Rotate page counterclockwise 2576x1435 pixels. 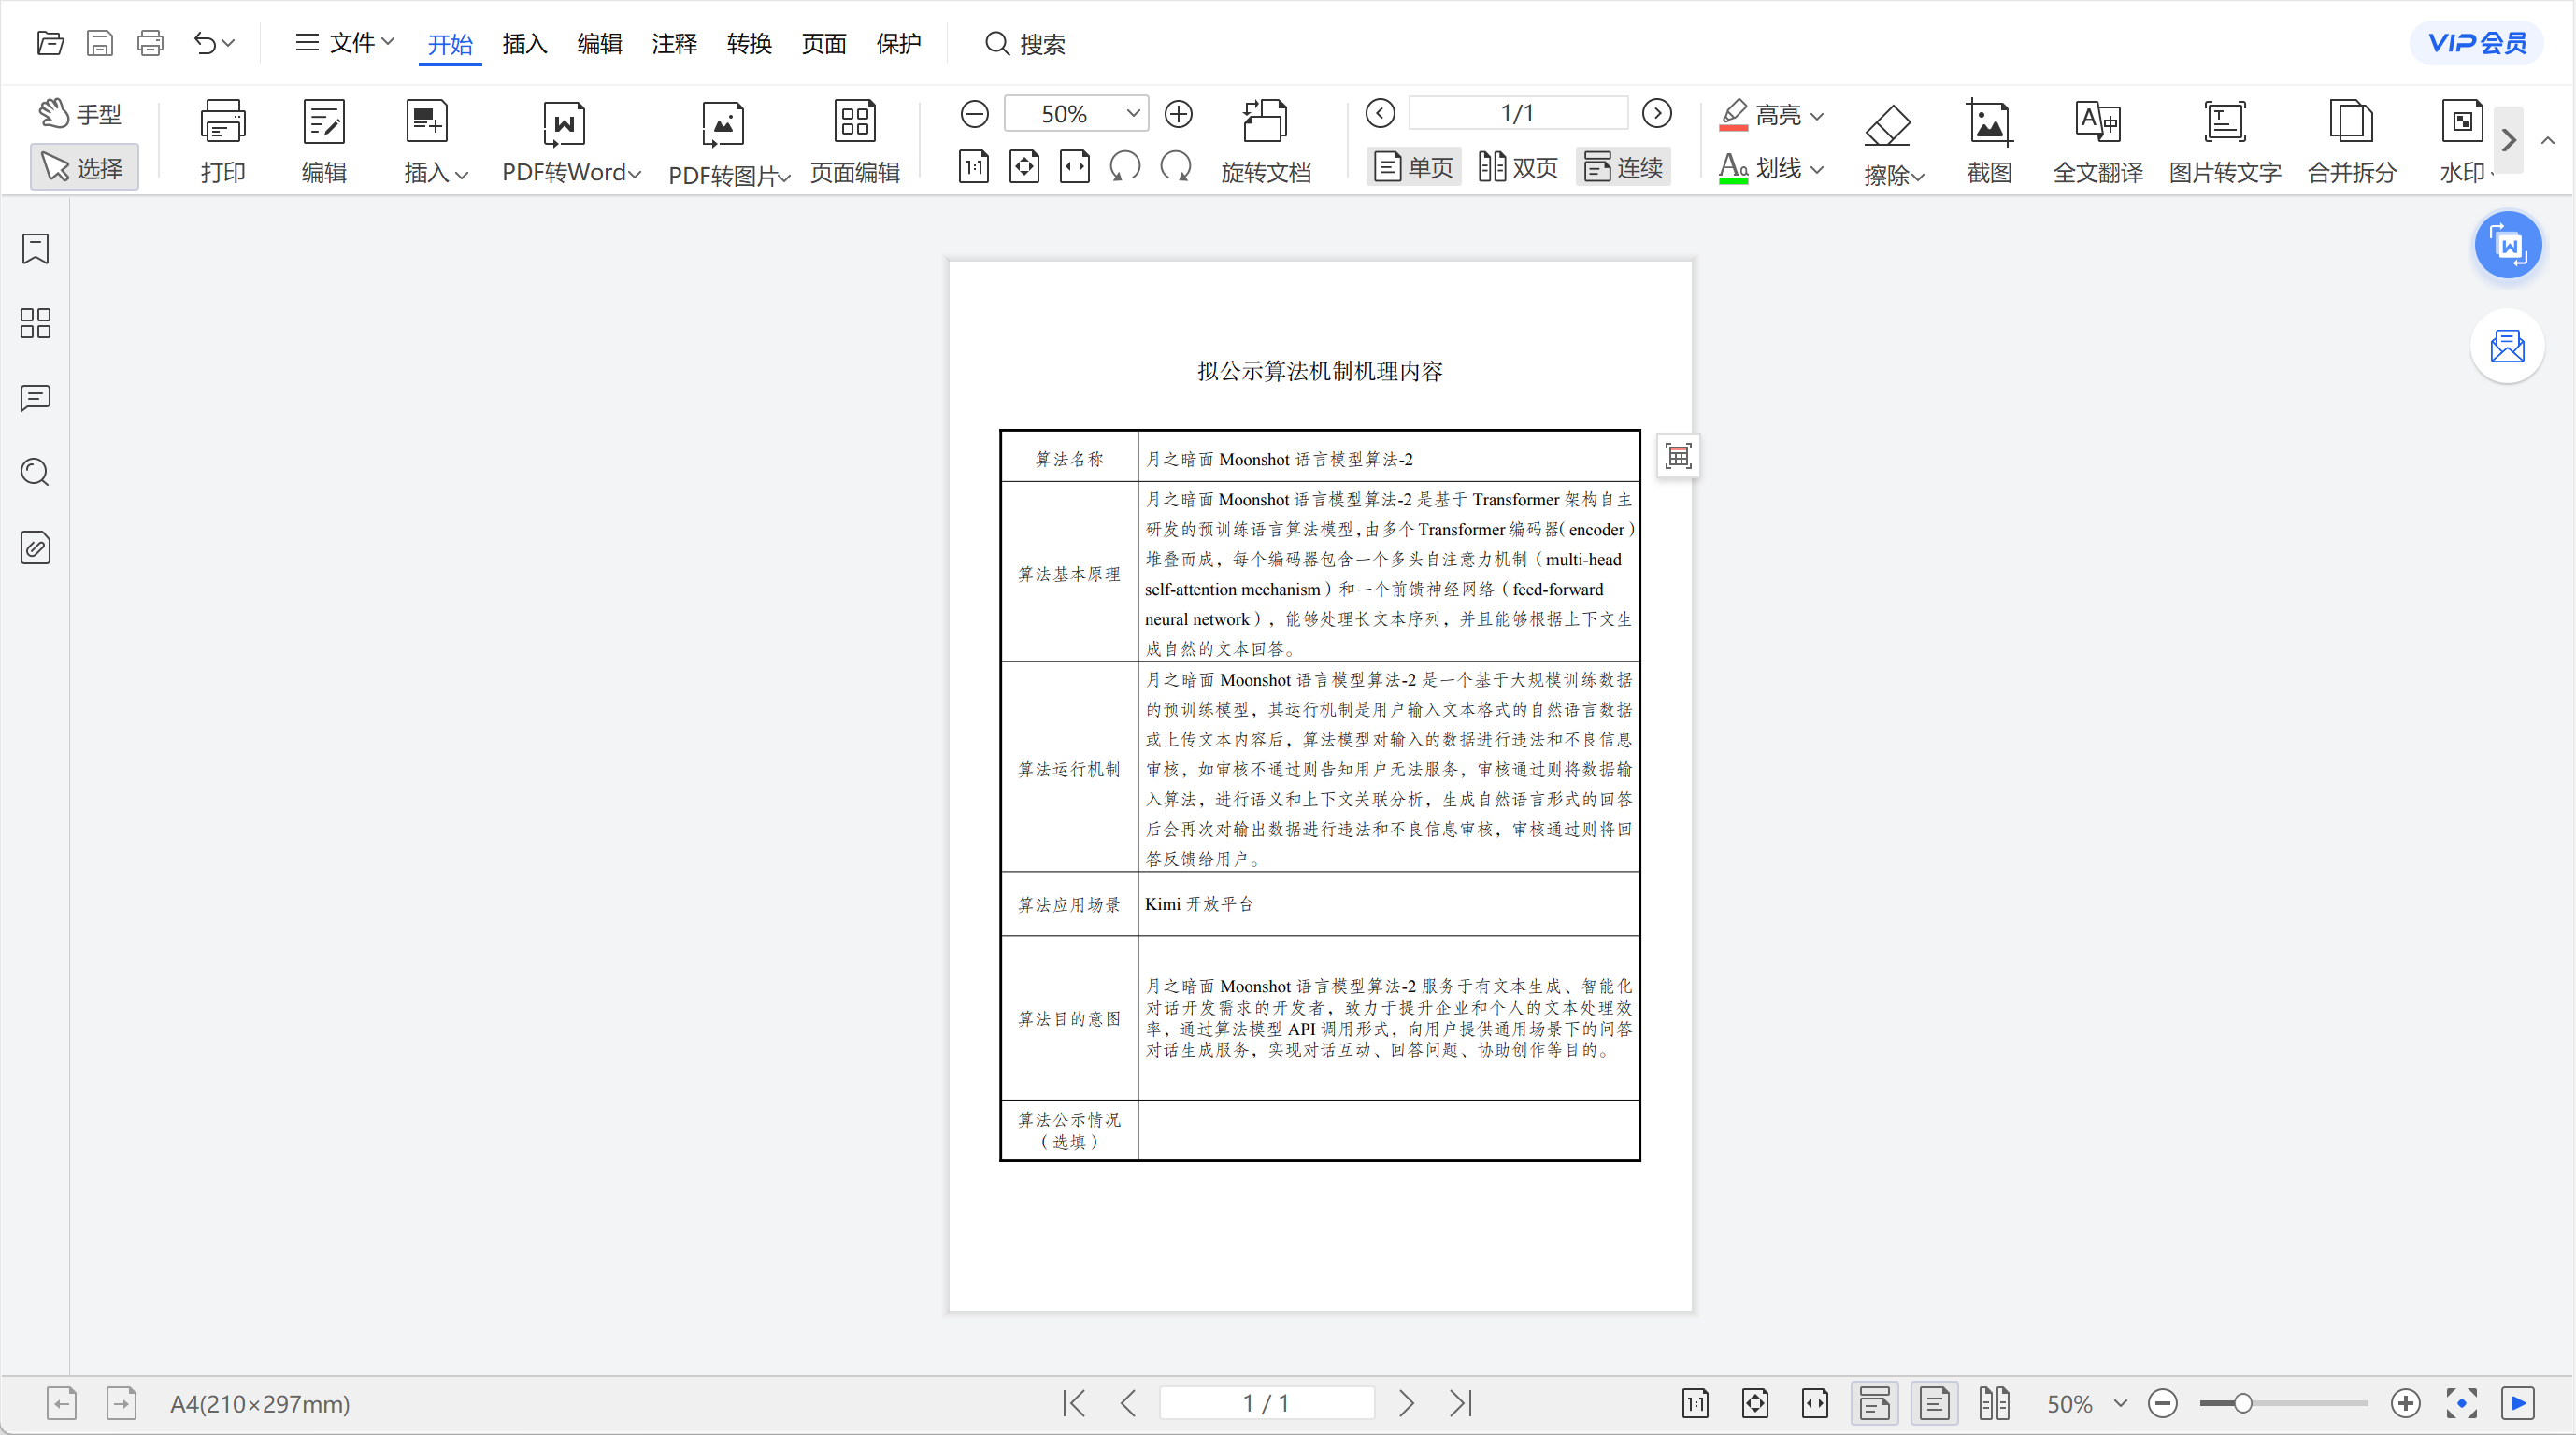click(x=1126, y=167)
